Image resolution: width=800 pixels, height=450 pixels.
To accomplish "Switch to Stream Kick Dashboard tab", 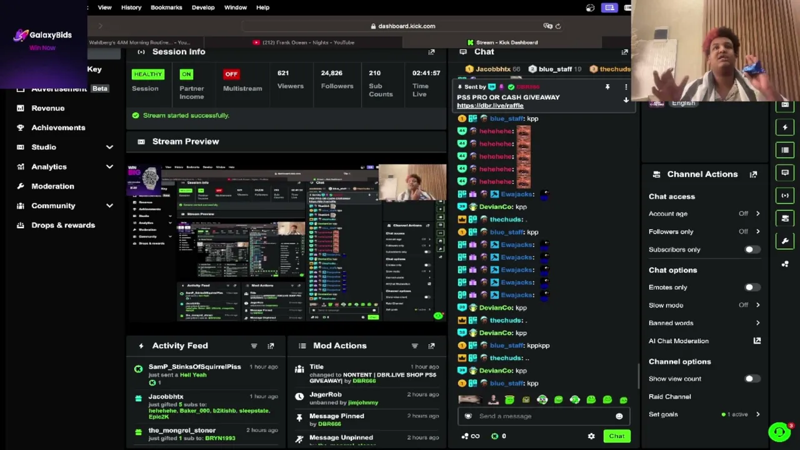I will [502, 42].
